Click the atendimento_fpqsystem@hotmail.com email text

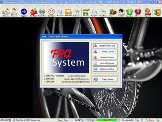tap(76, 82)
